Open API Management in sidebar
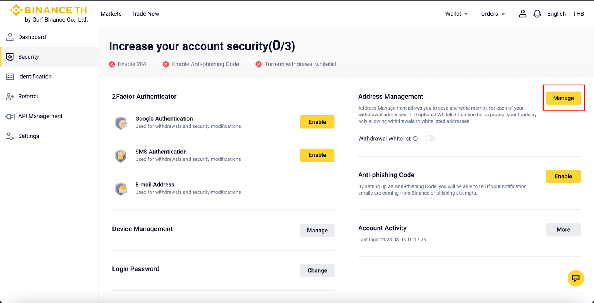Viewport: 594px width, 303px height. [40, 116]
